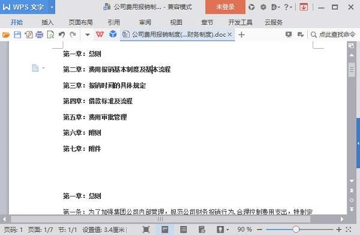
Task: Click the 设置值: 3.4厘米 status bar entry
Action: pos(104,230)
